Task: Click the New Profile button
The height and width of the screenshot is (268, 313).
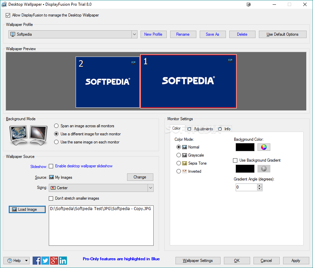Action: 154,34
